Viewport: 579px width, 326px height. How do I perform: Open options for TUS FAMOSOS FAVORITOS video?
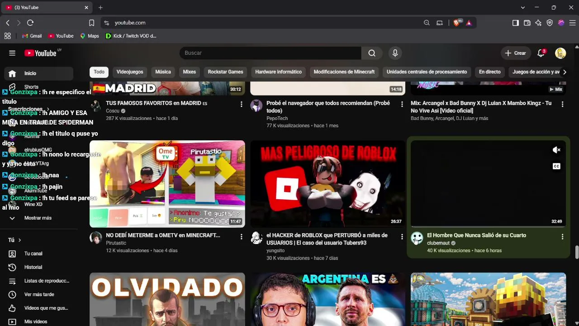click(241, 104)
